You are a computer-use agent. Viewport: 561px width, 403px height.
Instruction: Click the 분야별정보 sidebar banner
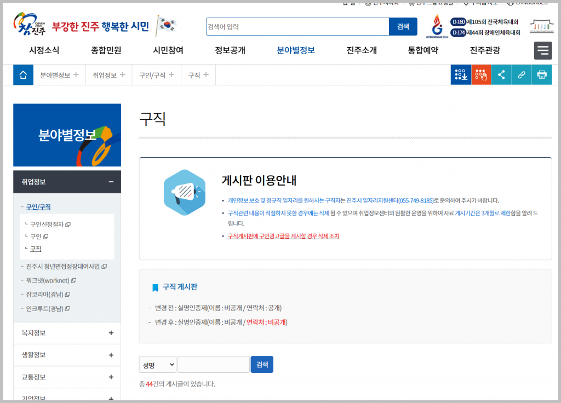point(67,135)
